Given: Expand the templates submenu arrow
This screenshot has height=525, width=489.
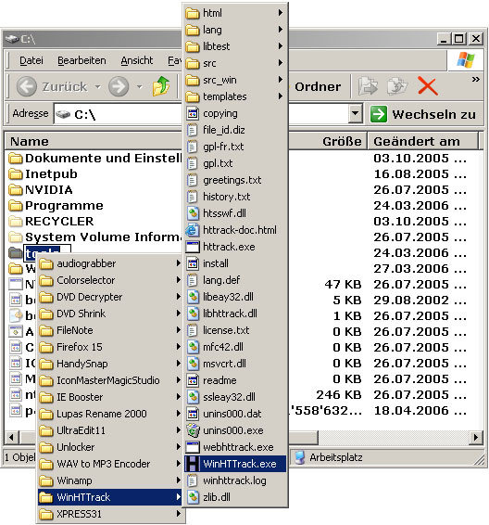Looking at the screenshot, I should tap(280, 96).
